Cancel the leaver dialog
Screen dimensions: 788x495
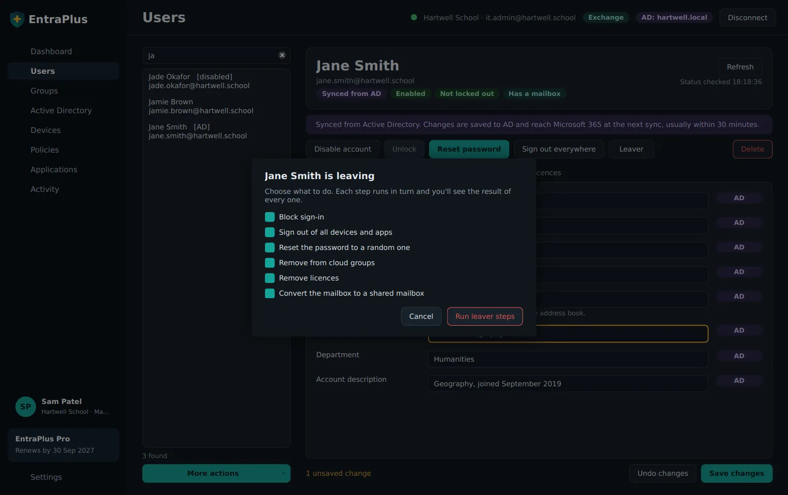[421, 316]
